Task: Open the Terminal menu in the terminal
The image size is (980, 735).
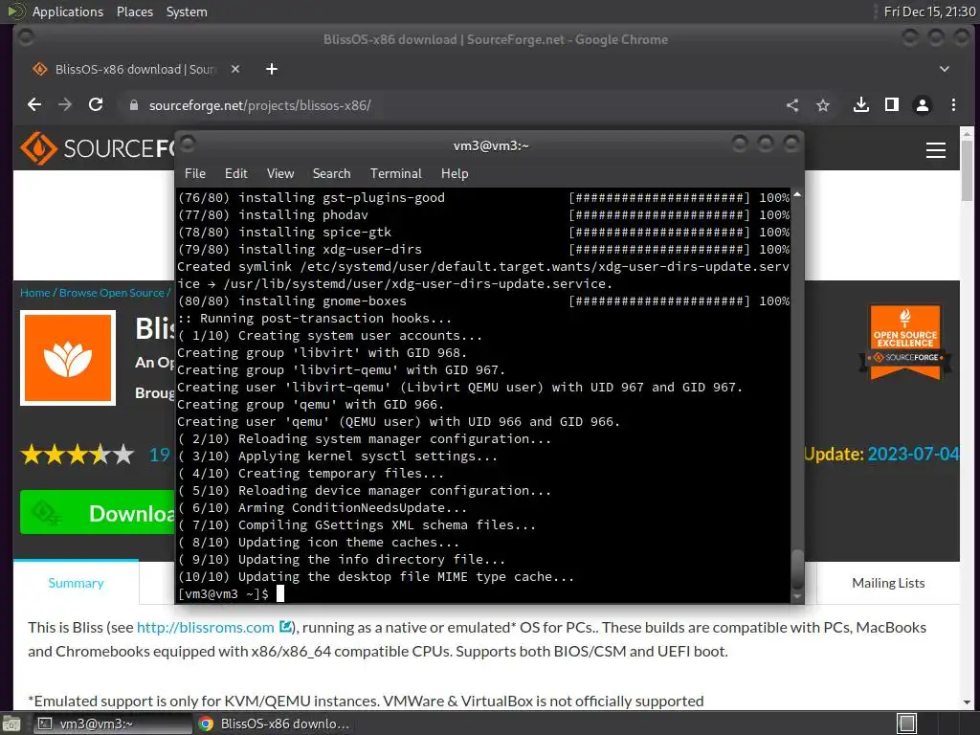Action: (x=395, y=174)
